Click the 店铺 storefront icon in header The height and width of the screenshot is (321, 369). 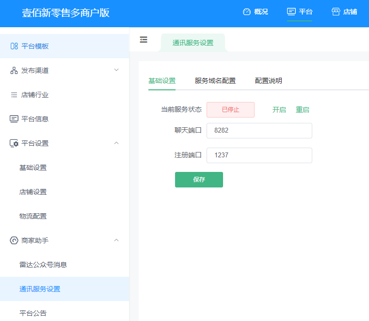(x=336, y=12)
